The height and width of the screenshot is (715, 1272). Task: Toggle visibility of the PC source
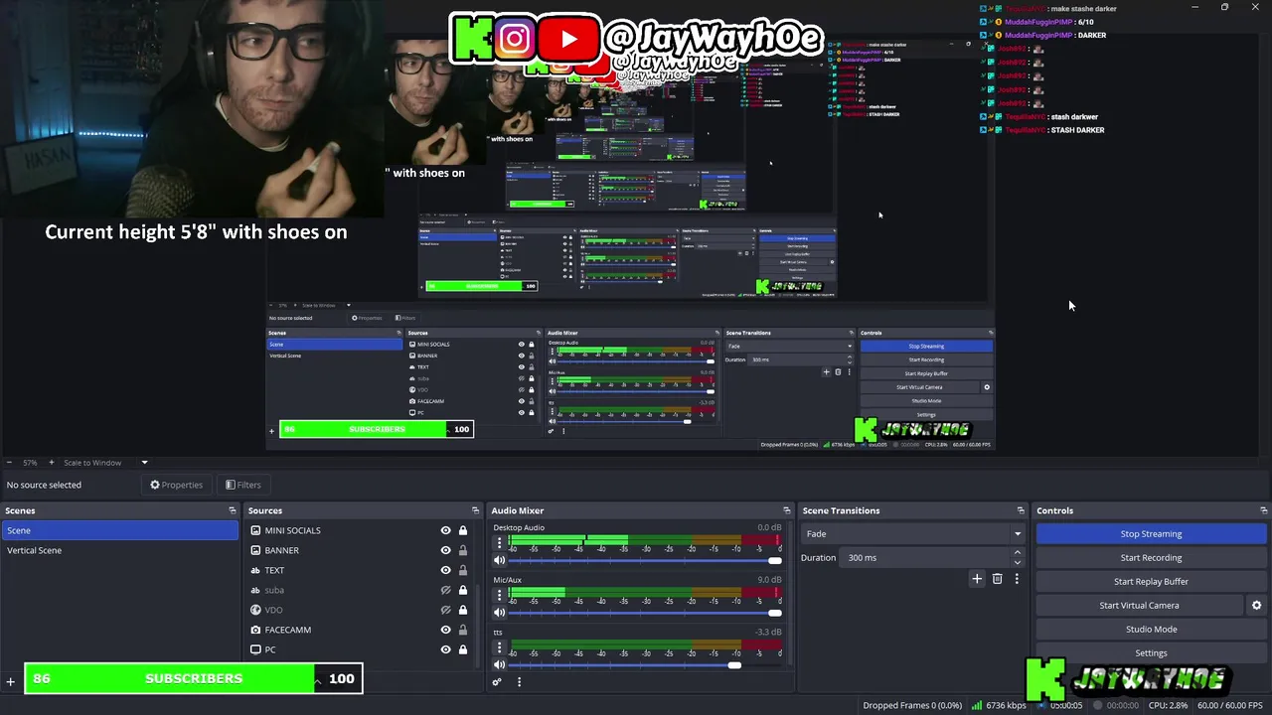click(445, 649)
